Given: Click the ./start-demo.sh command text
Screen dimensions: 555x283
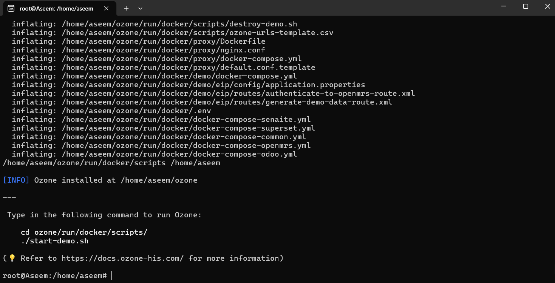Looking at the screenshot, I should (x=55, y=241).
